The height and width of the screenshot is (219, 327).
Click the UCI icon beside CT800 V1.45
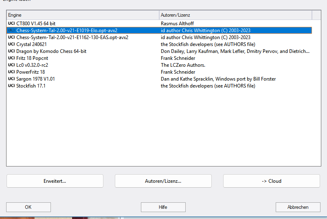tap(11, 24)
